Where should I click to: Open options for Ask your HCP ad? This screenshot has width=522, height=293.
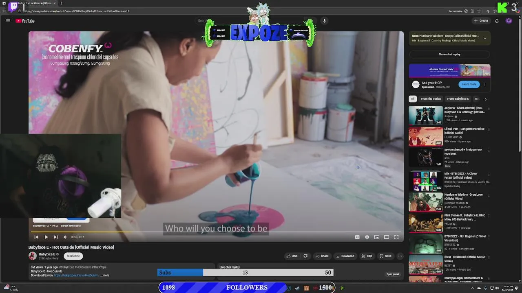tap(485, 85)
